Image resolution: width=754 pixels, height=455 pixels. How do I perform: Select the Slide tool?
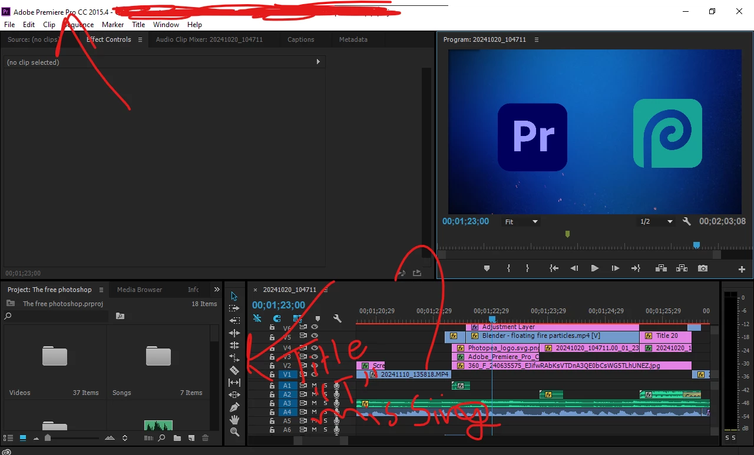coord(234,395)
